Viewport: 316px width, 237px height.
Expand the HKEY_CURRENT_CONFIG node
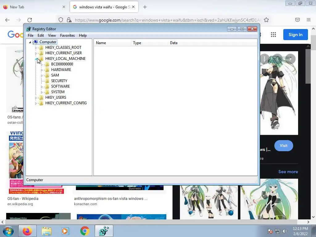coord(36,103)
